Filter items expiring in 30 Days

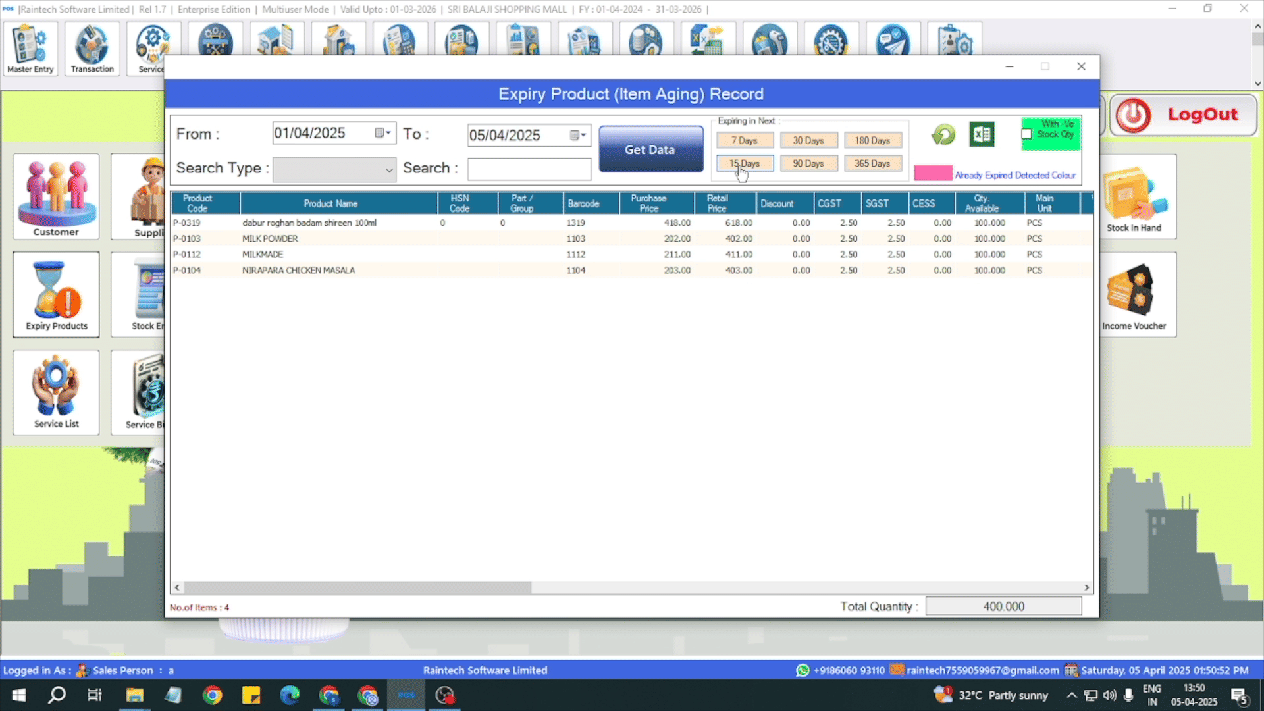click(x=808, y=140)
